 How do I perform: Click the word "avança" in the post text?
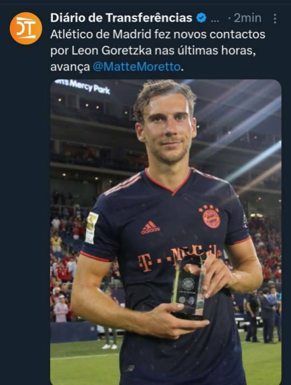click(70, 67)
